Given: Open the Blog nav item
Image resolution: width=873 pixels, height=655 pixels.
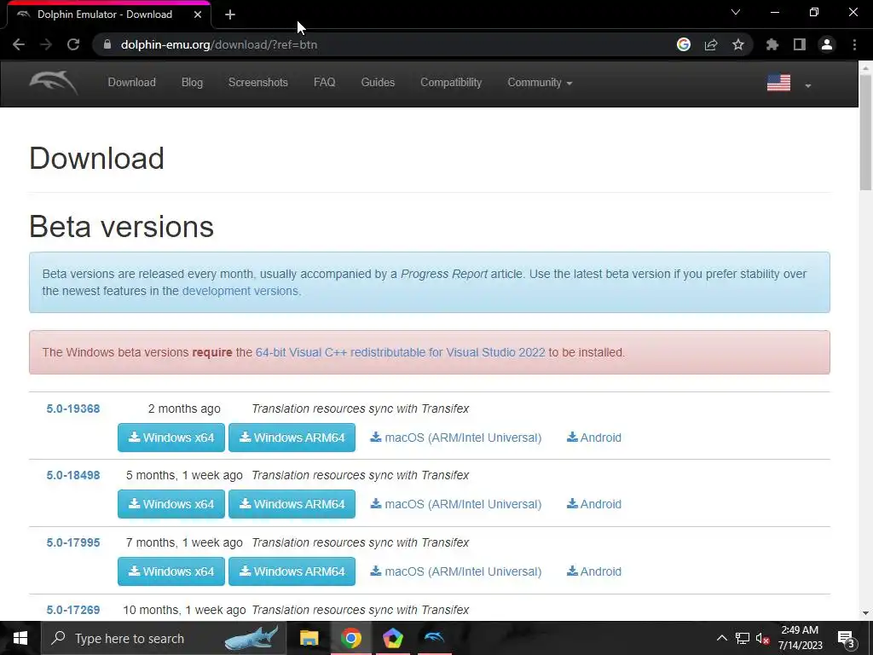Looking at the screenshot, I should (192, 83).
